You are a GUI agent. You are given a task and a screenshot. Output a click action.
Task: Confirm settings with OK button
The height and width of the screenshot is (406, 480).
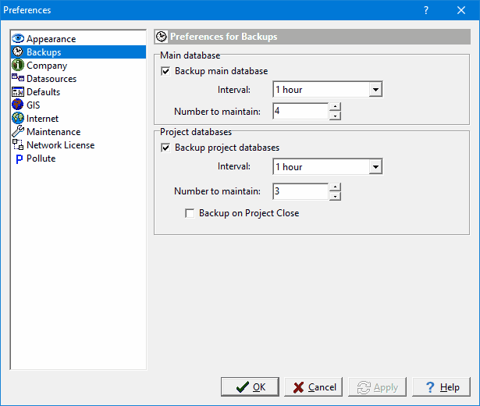[x=250, y=387]
